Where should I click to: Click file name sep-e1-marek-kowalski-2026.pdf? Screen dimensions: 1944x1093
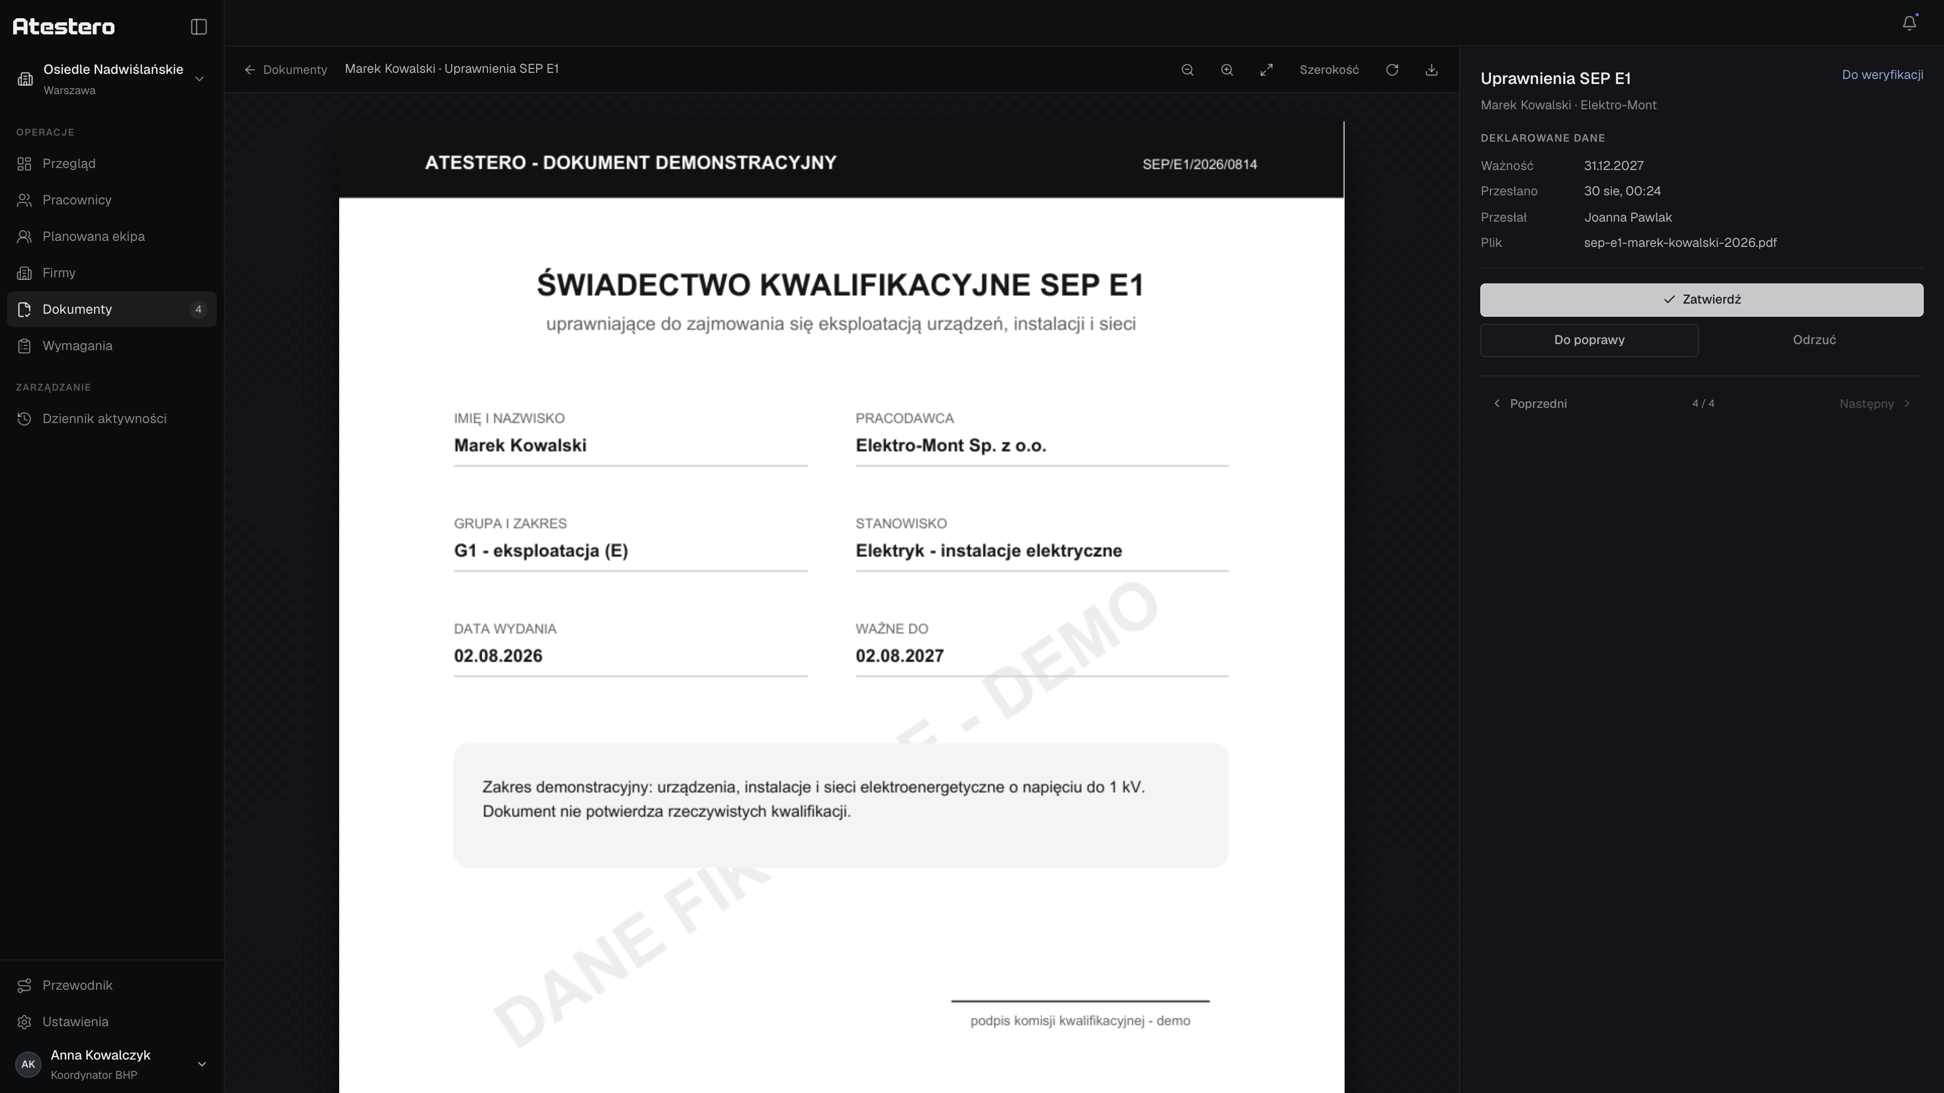click(x=1680, y=243)
